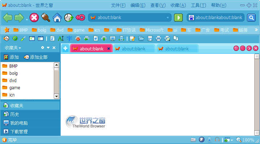
Task: Close the favorites sidebar panel
Action: pyautogui.click(x=54, y=48)
